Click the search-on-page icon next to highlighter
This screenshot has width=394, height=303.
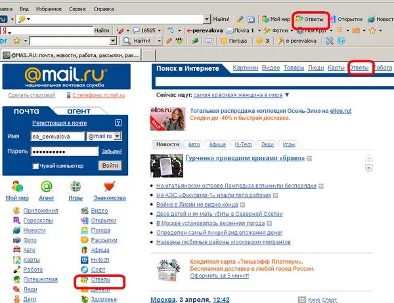coord(251,19)
